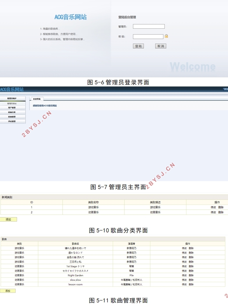Click 删除 for song Night Garden
The width and height of the screenshot is (228, 306).
click(x=191, y=275)
